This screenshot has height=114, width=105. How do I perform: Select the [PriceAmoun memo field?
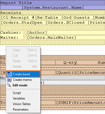[91, 73]
